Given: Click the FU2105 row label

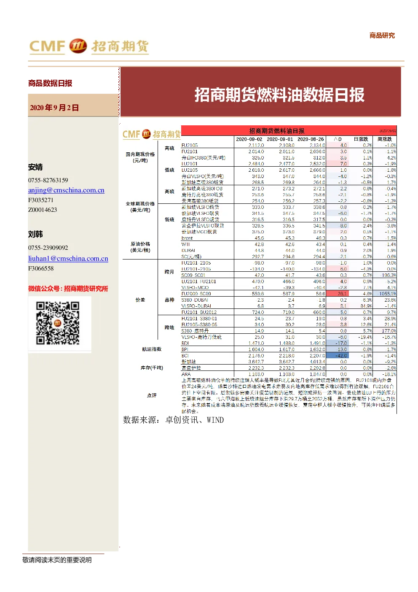Looking at the screenshot, I should 190,145.
